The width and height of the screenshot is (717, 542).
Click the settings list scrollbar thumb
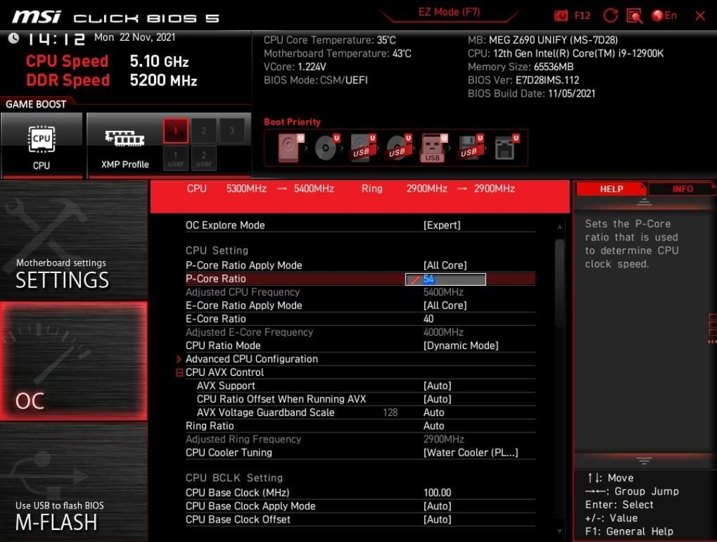(559, 282)
